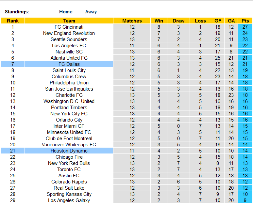Click the GF column header
This screenshot has height=204, width=253.
pos(218,21)
